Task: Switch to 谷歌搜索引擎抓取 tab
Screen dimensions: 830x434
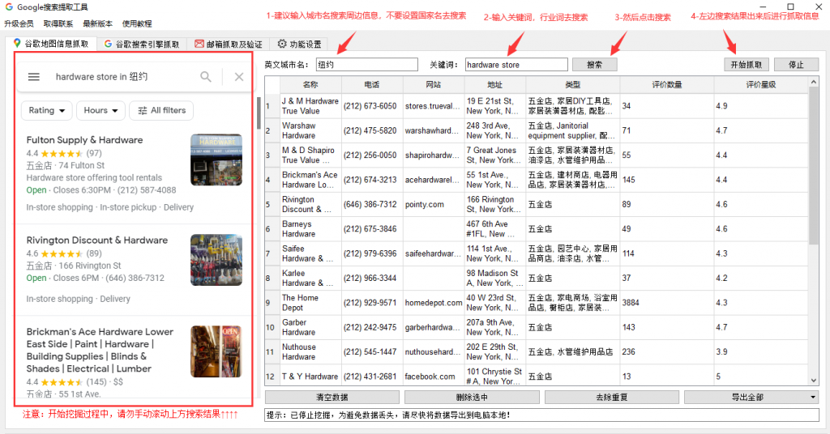Action: click(x=142, y=44)
